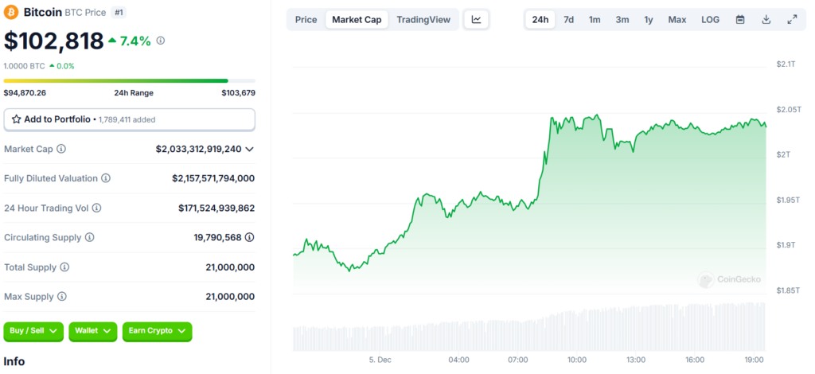Open the Earn Crypto dropdown

click(x=157, y=330)
